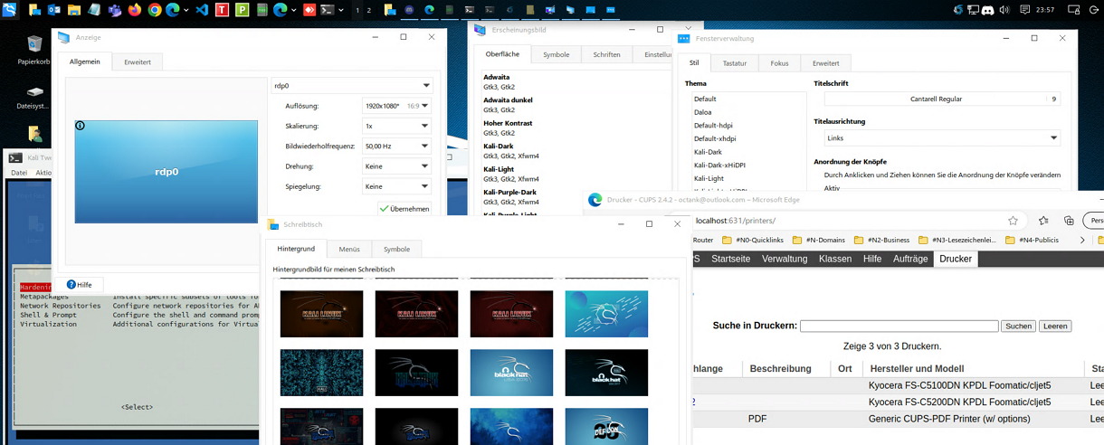This screenshot has height=445, width=1104.
Task: Show more bookmarks chevron in Edge
Action: 1082,240
